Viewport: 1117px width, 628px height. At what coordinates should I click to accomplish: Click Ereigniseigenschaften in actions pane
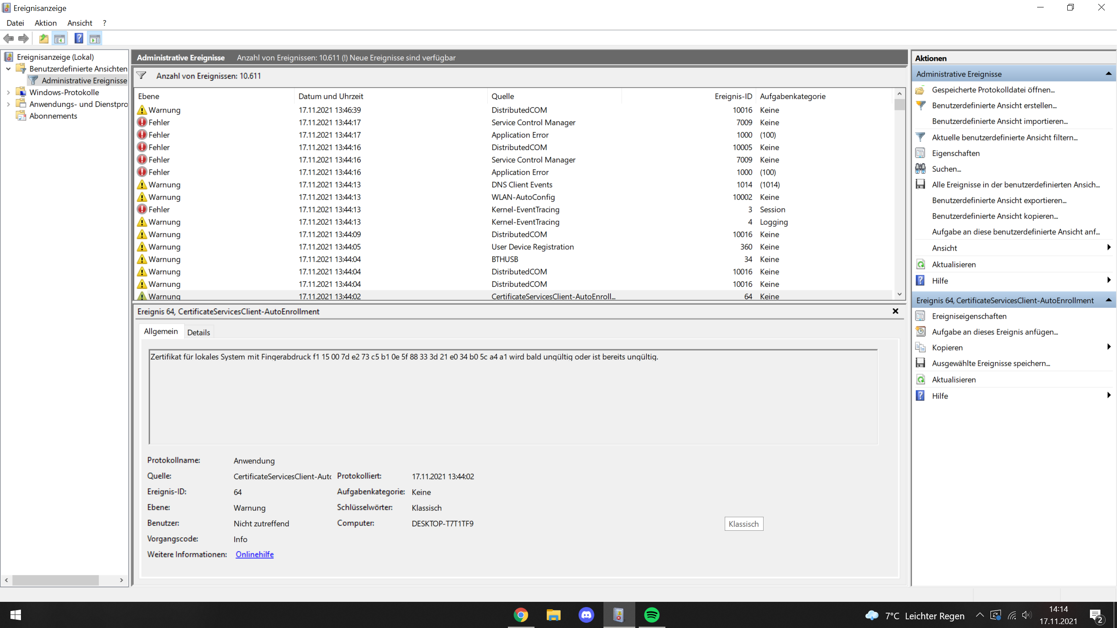pyautogui.click(x=969, y=316)
